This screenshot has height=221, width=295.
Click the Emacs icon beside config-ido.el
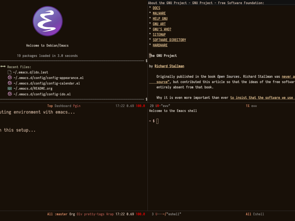coord(10,94)
